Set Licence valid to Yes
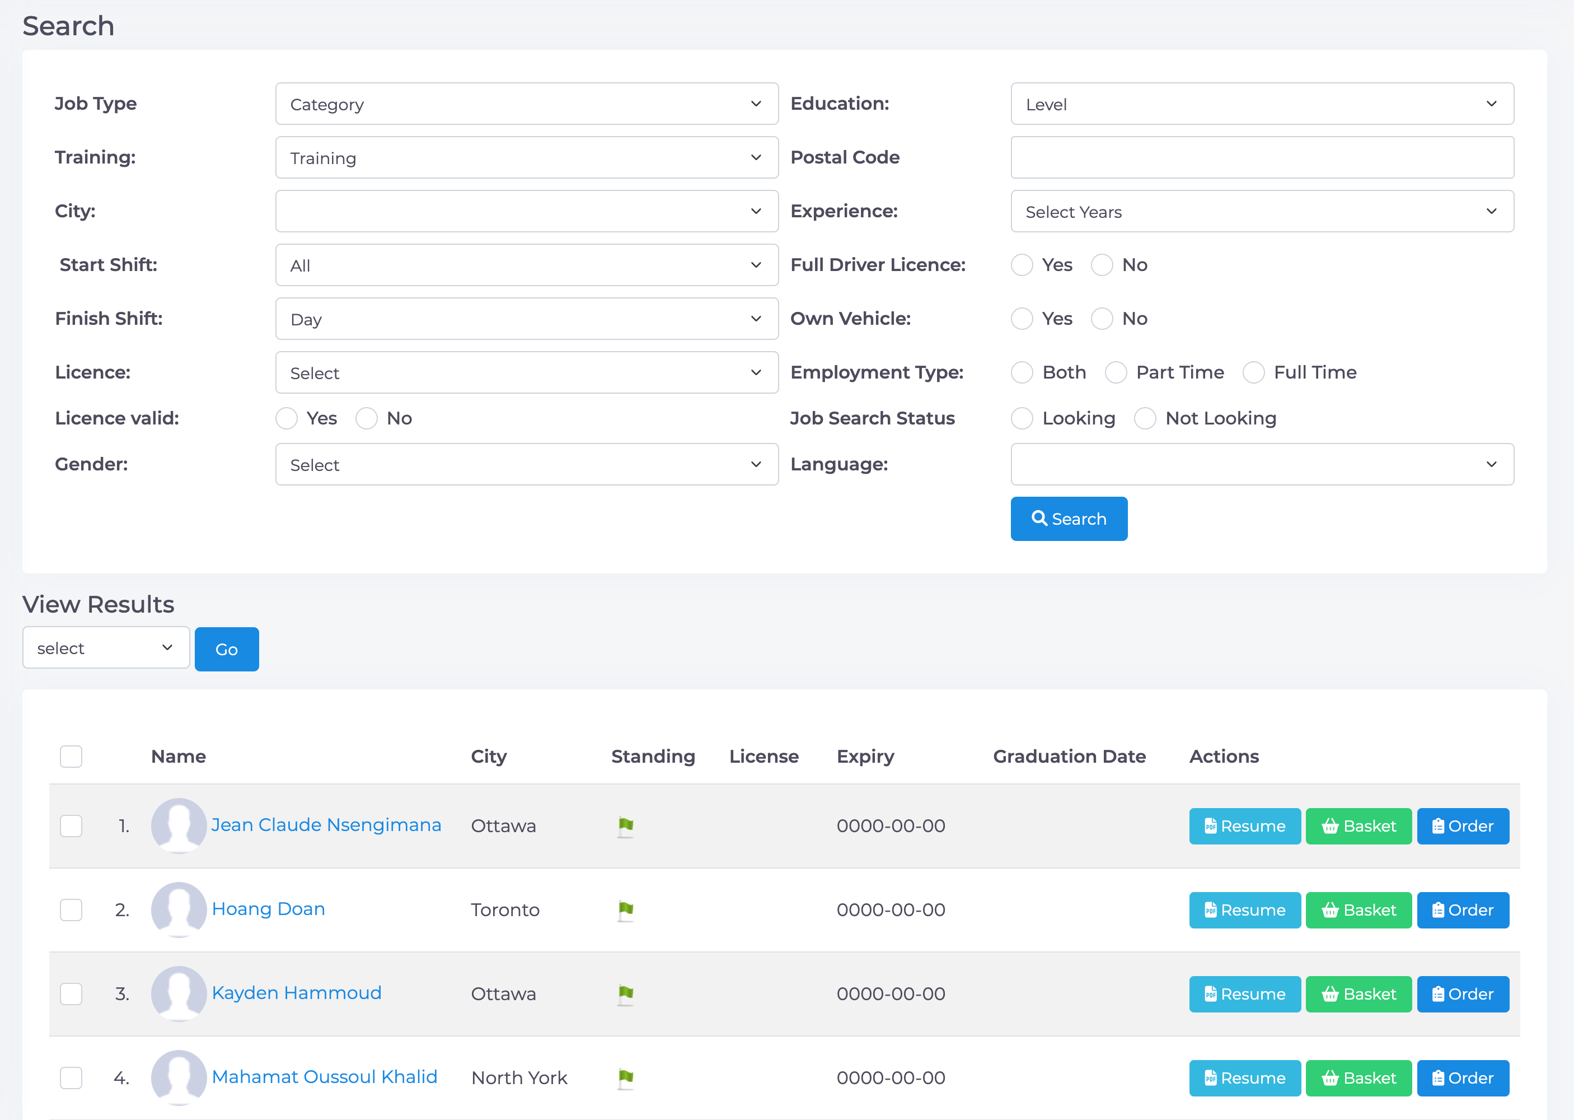 tap(287, 419)
